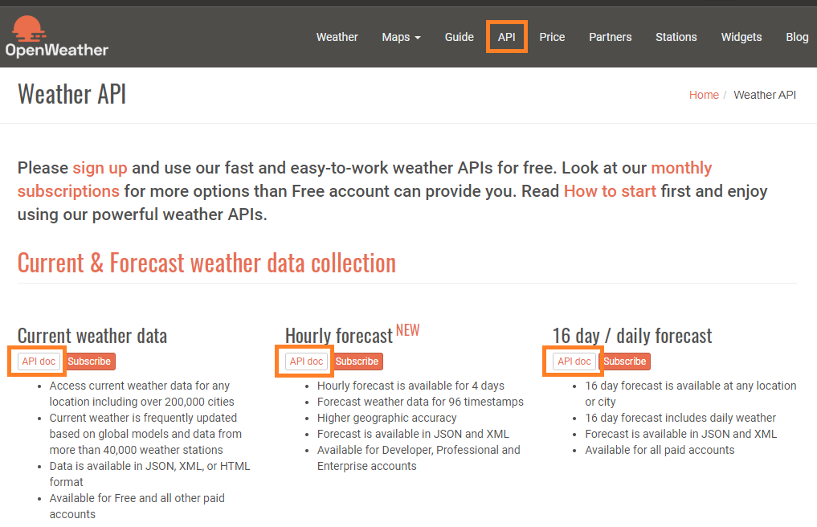Open API doc for Current weather data
Screen dimensions: 817x527
pos(39,362)
